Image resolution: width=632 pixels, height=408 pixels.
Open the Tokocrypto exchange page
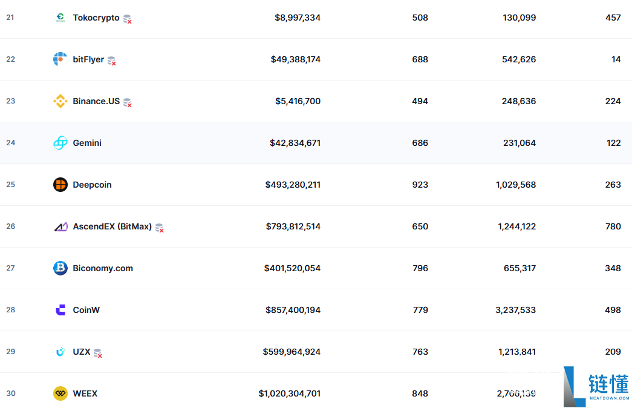(x=96, y=18)
